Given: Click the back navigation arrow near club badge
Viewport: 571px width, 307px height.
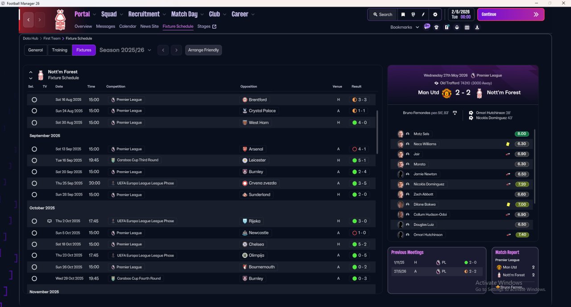Looking at the screenshot, I should (29, 20).
